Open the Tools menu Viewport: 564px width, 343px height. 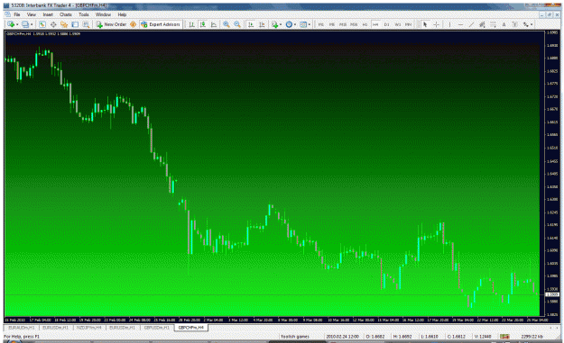pos(83,14)
